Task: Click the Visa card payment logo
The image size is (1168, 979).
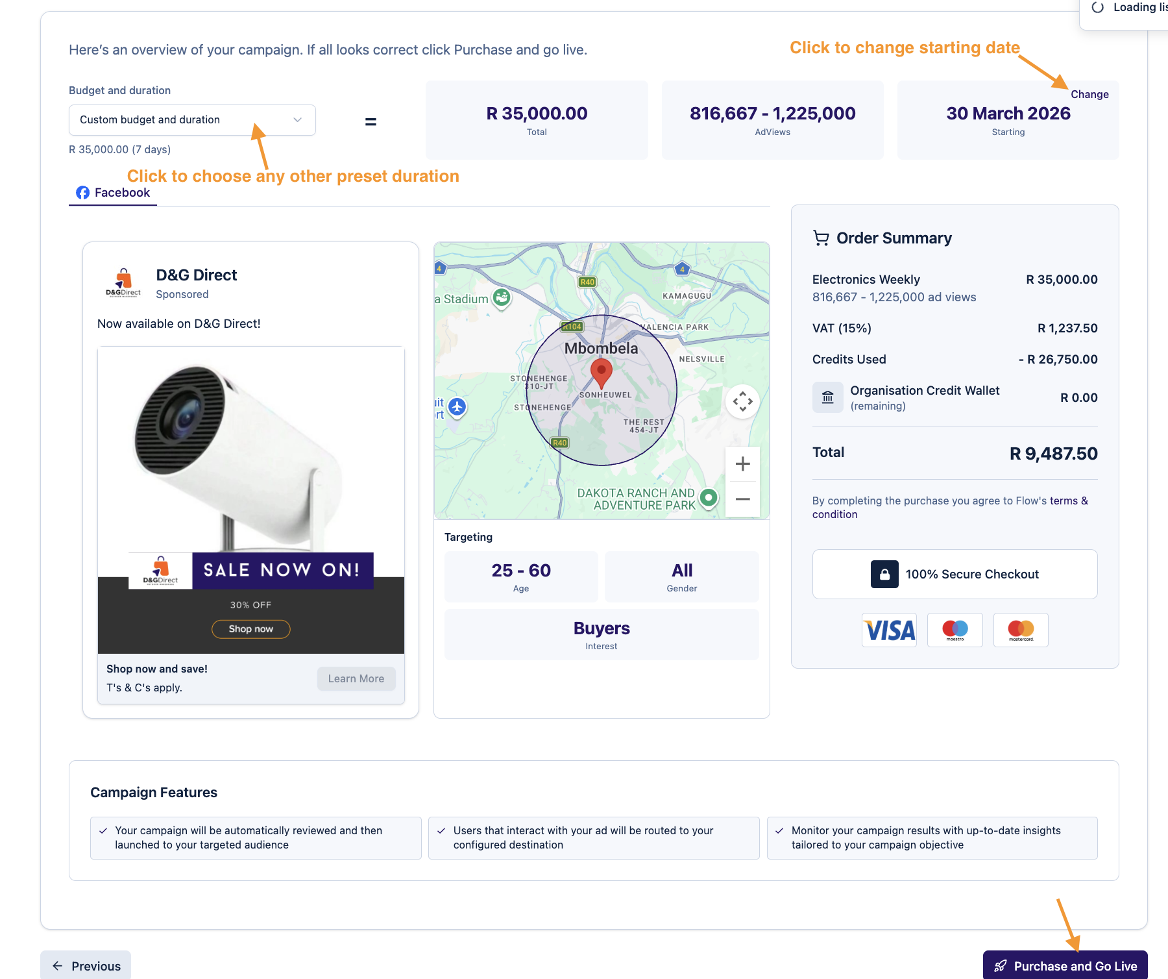Action: (889, 630)
